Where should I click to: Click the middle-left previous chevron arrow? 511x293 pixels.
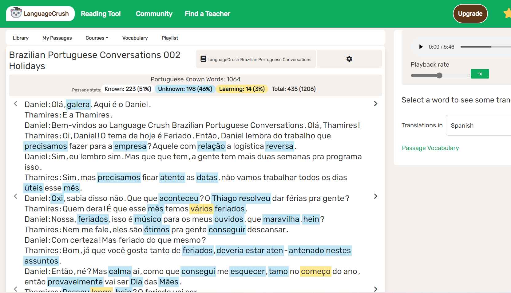tap(16, 196)
